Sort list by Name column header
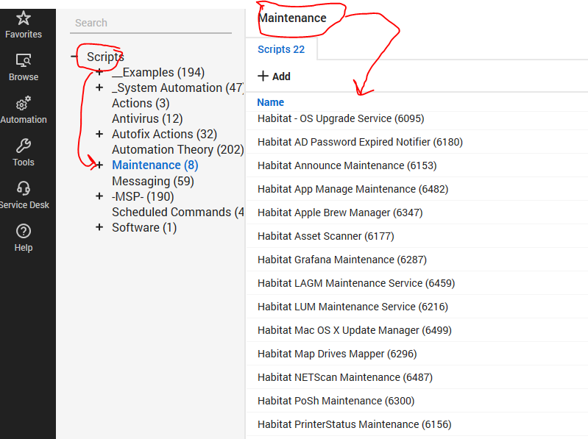Viewport: 588px width, 439px height. [270, 102]
